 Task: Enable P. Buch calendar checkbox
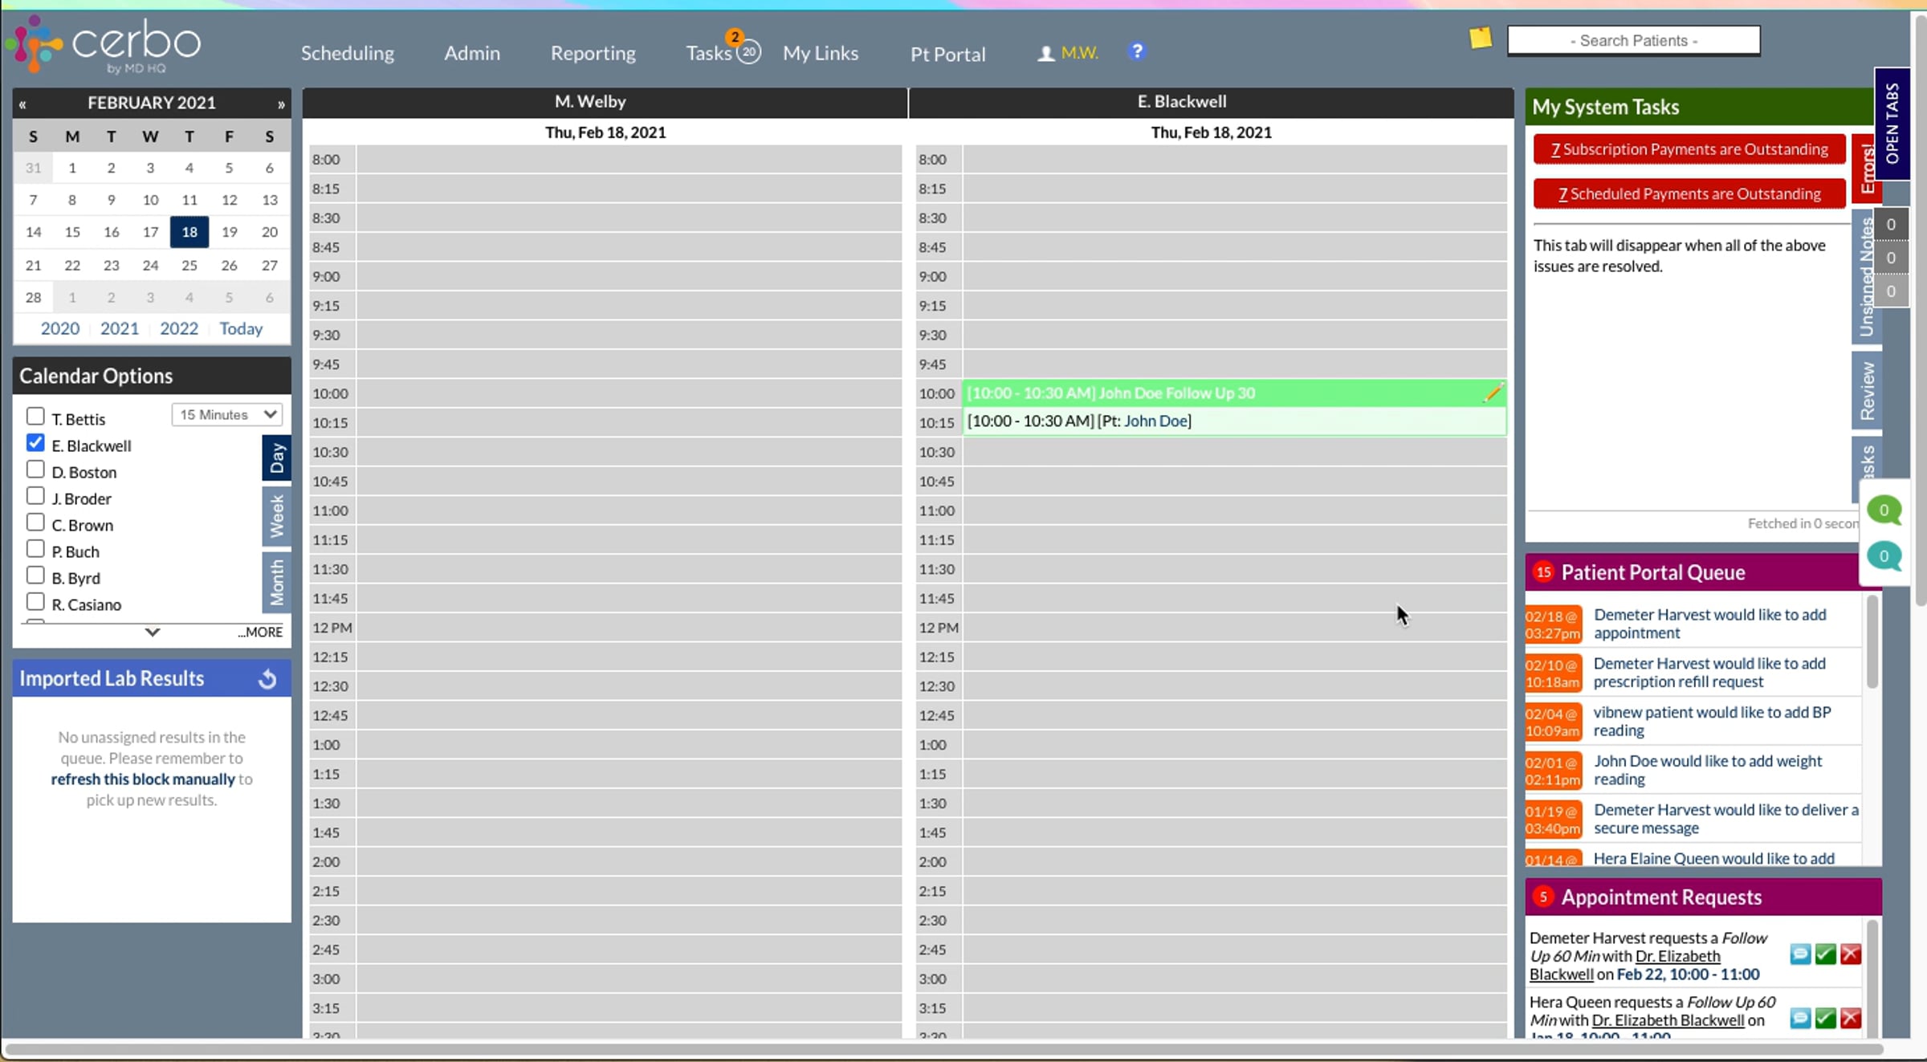(35, 548)
